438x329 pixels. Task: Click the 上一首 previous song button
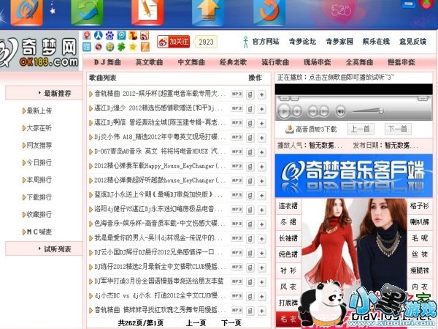pos(361,129)
